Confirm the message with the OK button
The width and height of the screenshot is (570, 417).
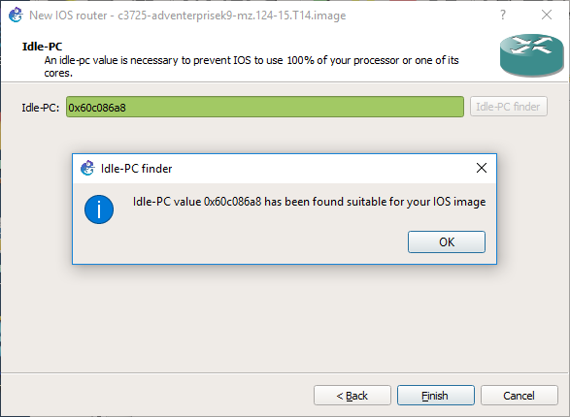point(447,242)
